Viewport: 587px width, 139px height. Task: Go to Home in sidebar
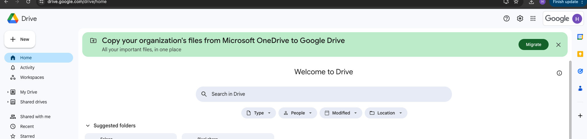[x=39, y=58]
